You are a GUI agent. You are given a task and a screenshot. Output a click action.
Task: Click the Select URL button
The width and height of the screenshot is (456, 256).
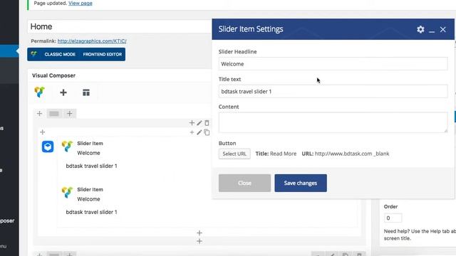point(234,154)
